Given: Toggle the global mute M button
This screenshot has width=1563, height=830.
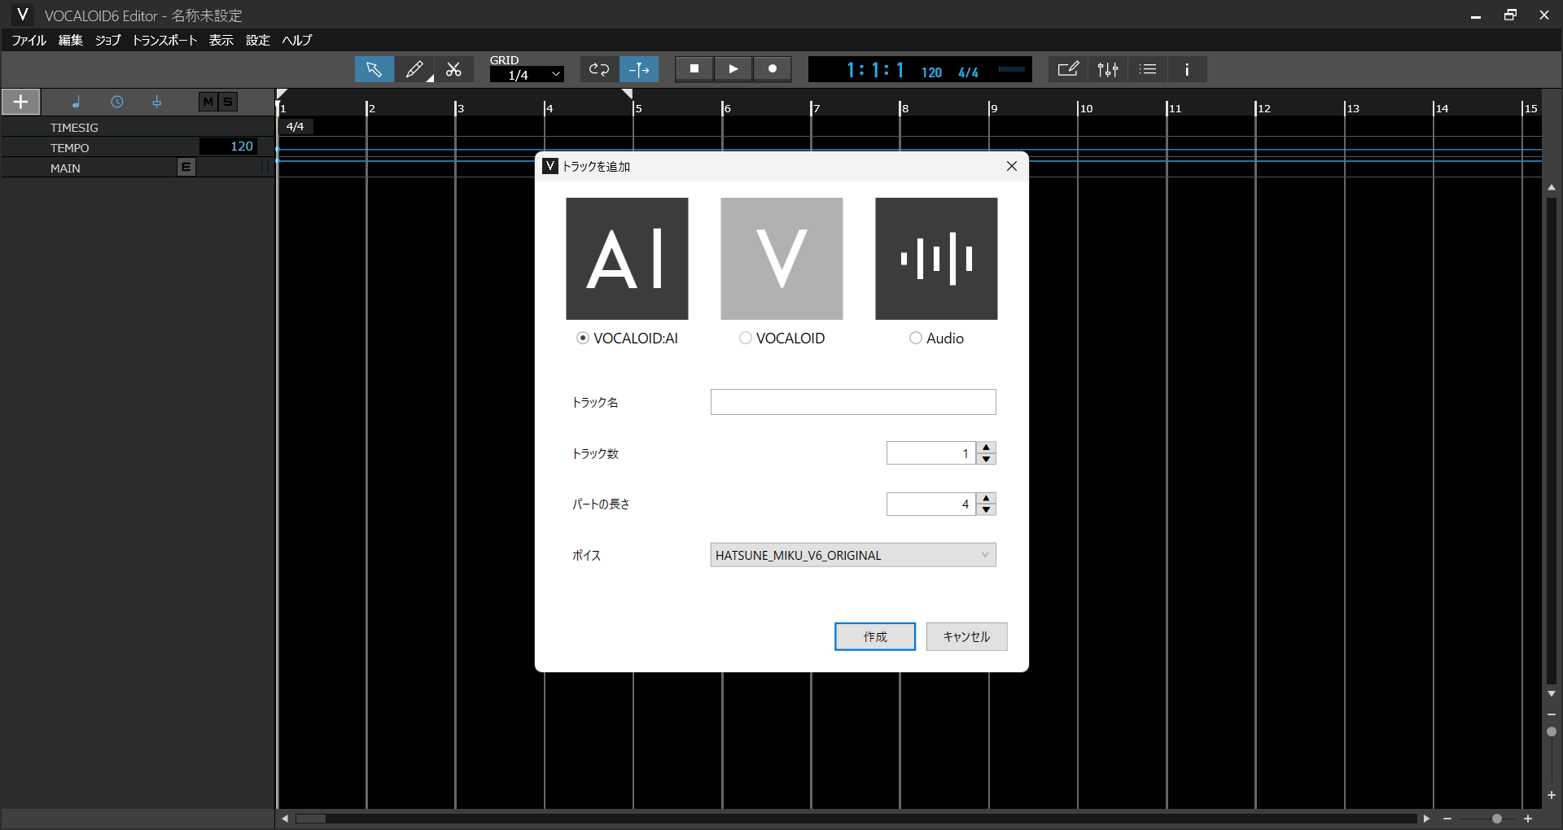Looking at the screenshot, I should (x=208, y=102).
